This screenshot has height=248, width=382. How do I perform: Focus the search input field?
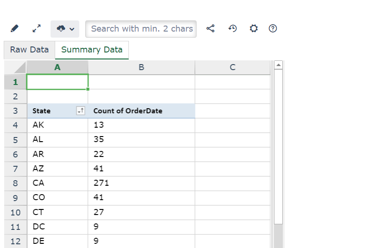click(x=141, y=29)
